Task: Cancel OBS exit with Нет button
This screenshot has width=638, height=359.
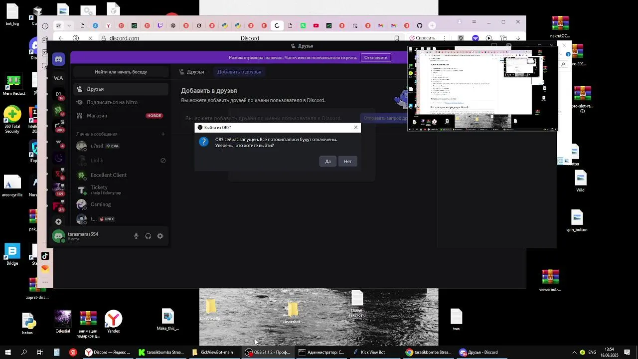Action: (347, 161)
